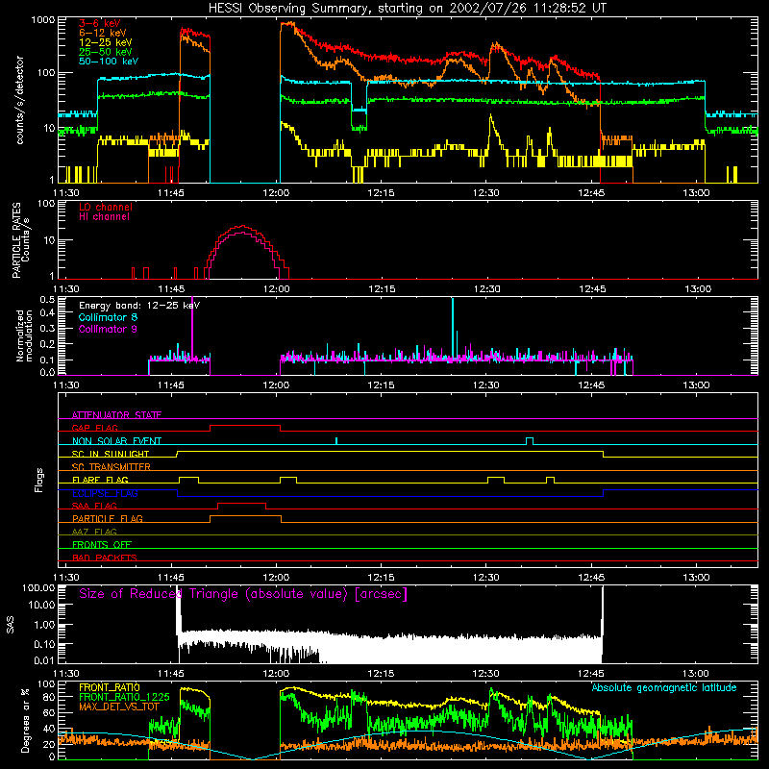Select the LO channel legend label
This screenshot has height=769, width=769.
(106, 207)
